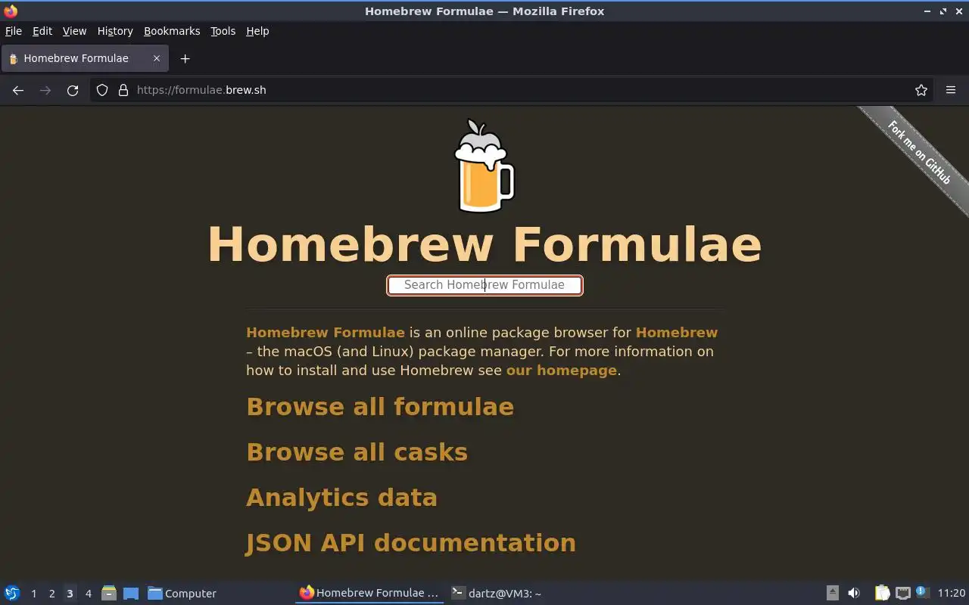Click the forward navigation arrow
The height and width of the screenshot is (605, 969).
point(45,90)
